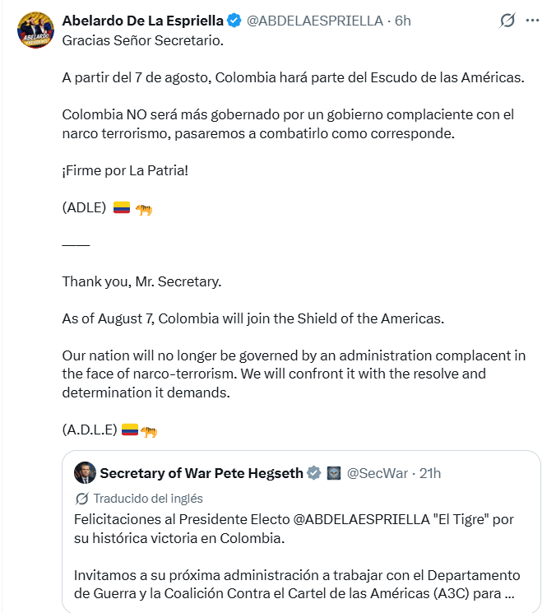Click the Grok explain icon at top right

click(x=507, y=21)
